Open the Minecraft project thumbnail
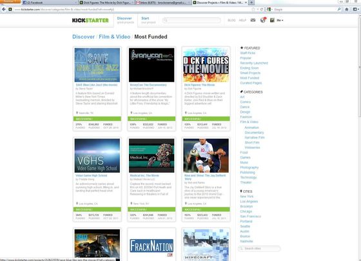This screenshot has height=261, width=361. click(206, 245)
